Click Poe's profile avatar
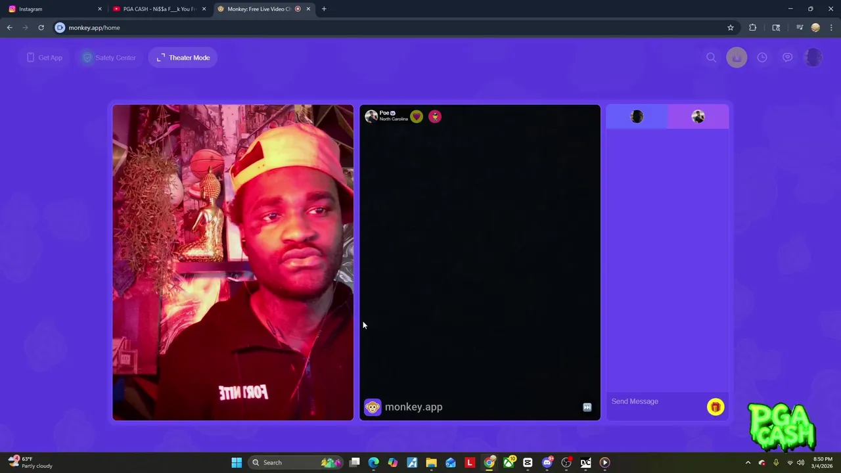841x473 pixels. click(x=371, y=116)
